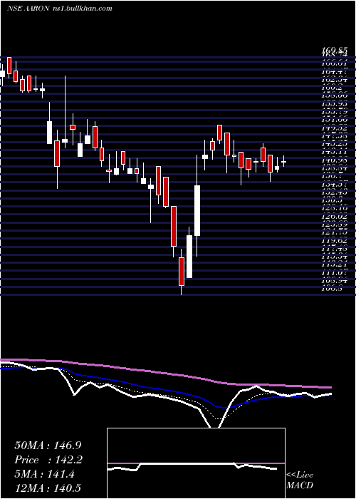Click the lowest red candle near 108
356x499 pixels.
(x=182, y=272)
